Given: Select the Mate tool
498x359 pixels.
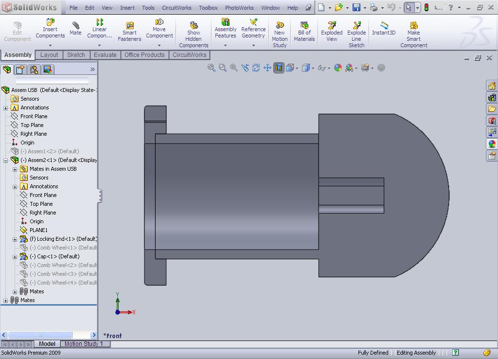Looking at the screenshot, I should 75,28.
